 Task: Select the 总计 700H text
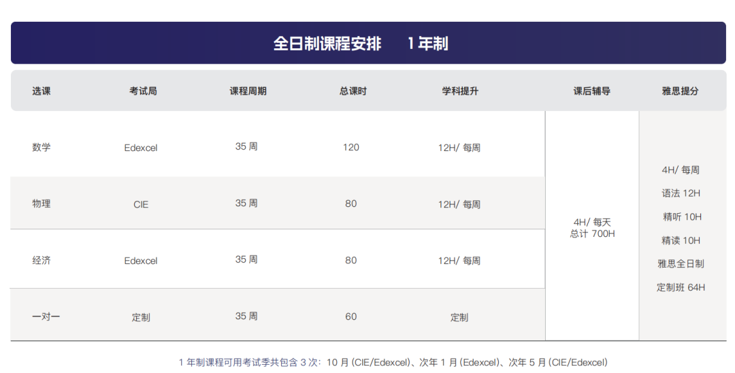(593, 233)
